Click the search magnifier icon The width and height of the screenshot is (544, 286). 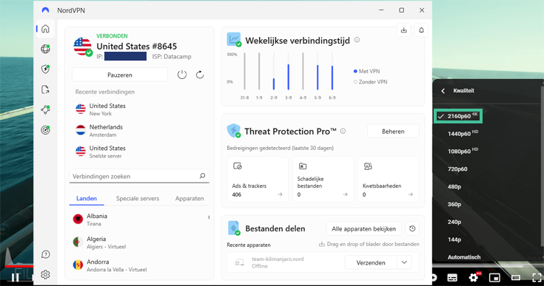202,176
